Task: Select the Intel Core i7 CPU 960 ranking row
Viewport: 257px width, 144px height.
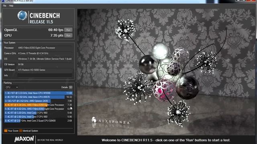Action: click(x=39, y=113)
